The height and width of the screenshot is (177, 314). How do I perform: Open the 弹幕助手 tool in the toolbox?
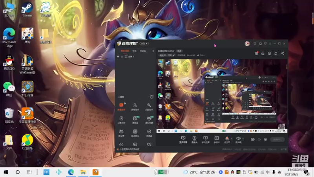121,107
